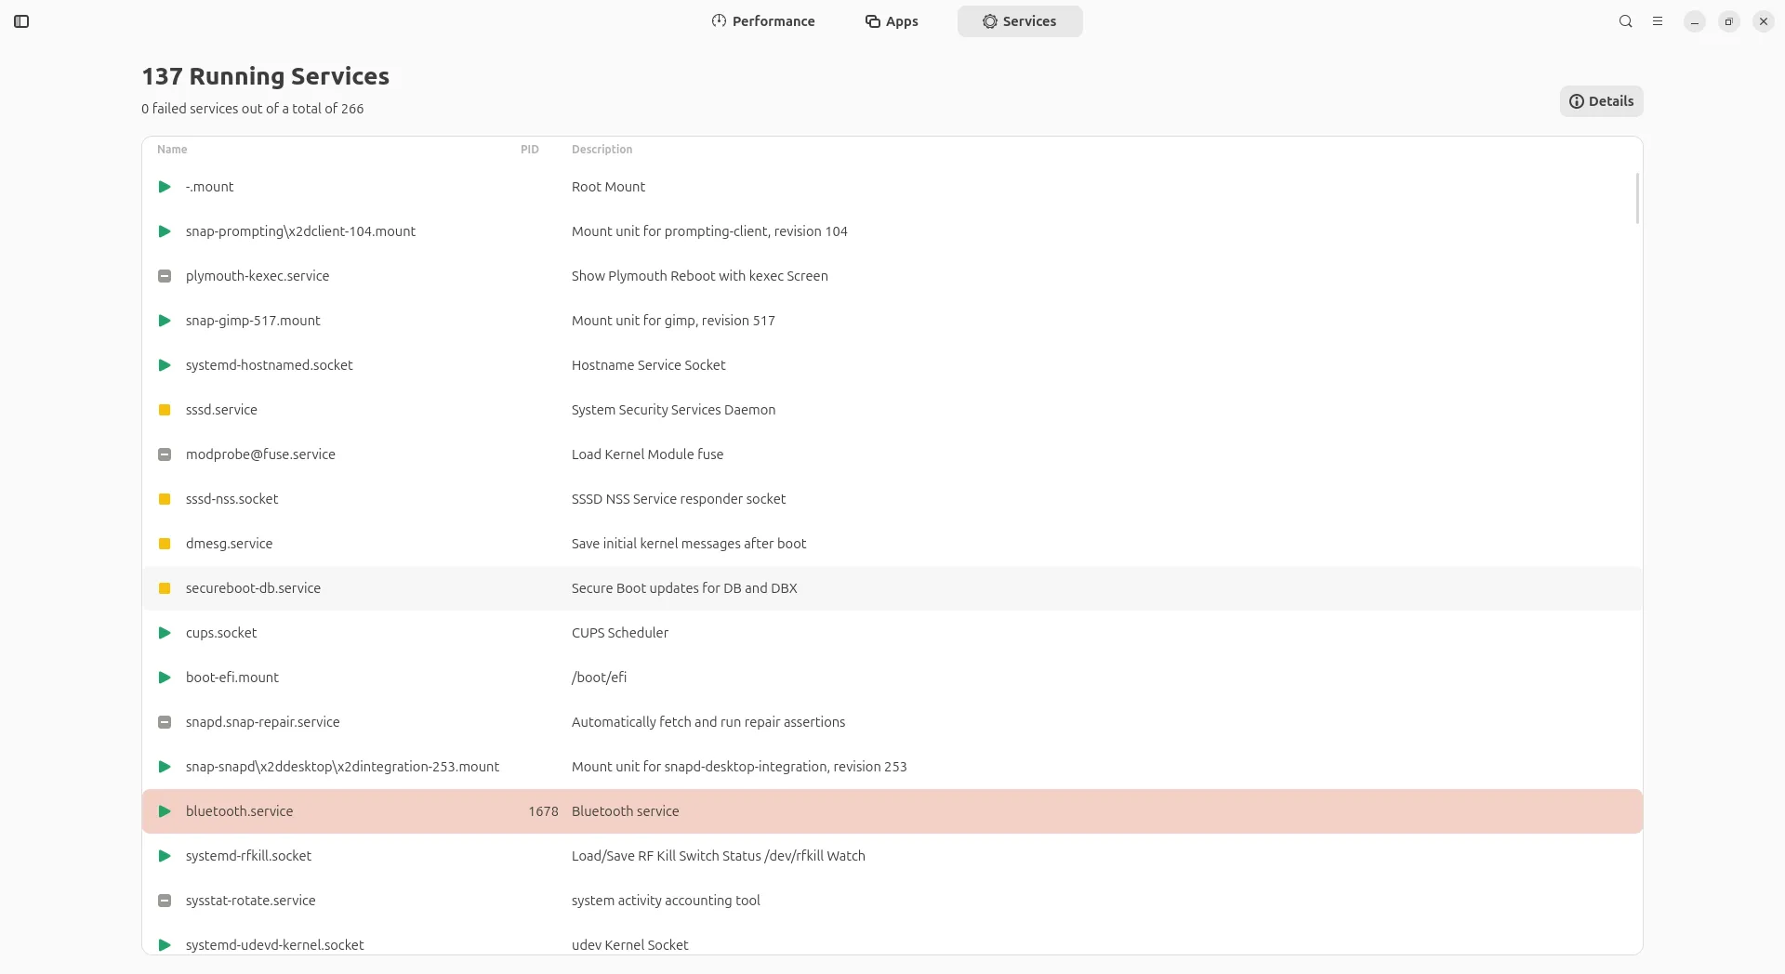The width and height of the screenshot is (1785, 974).
Task: Click the services list vertical scrollbar
Action: [x=1636, y=198]
